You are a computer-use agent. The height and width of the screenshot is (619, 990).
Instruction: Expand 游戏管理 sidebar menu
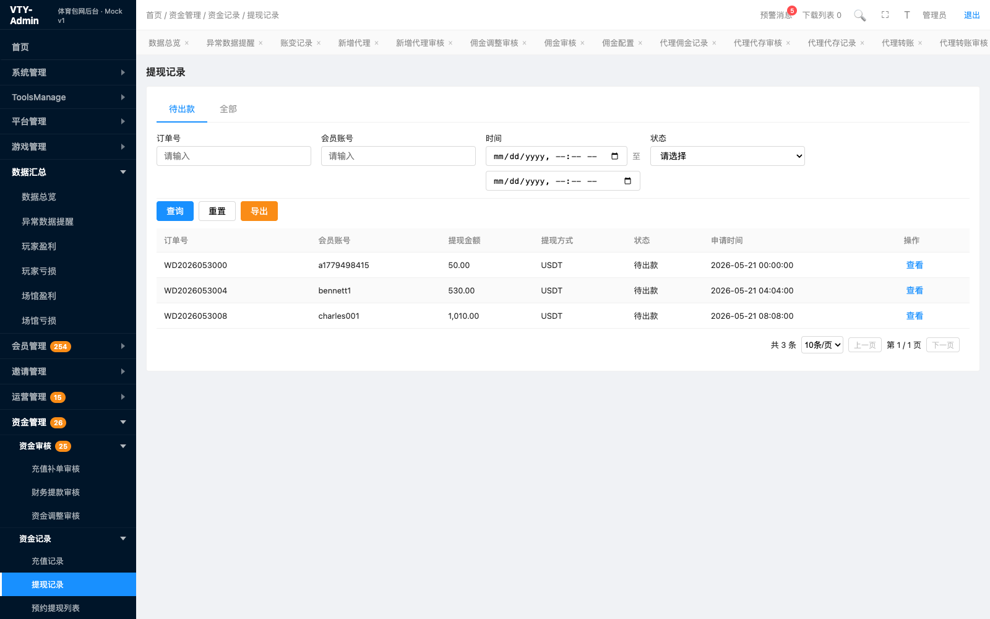(68, 147)
